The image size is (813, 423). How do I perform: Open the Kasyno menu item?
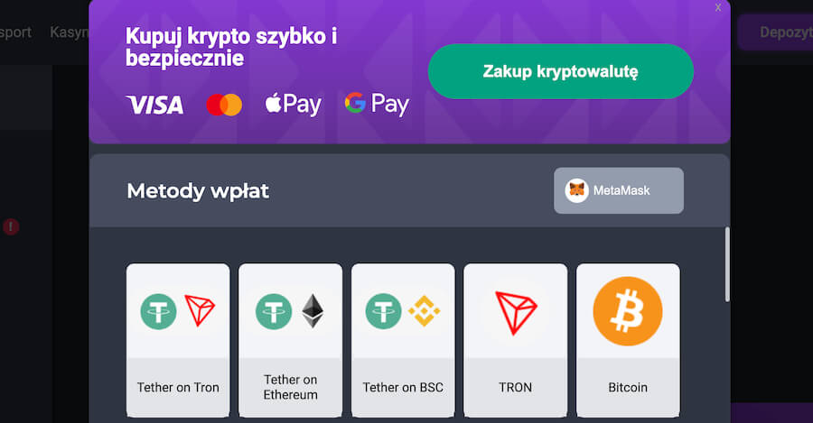pos(70,32)
